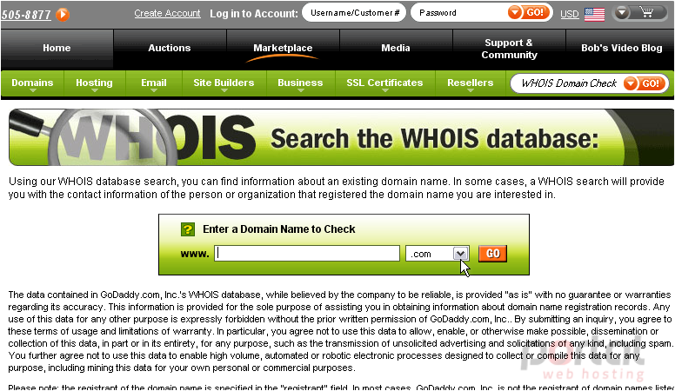Click the green question mark help icon
This screenshot has width=675, height=391.
click(x=188, y=229)
